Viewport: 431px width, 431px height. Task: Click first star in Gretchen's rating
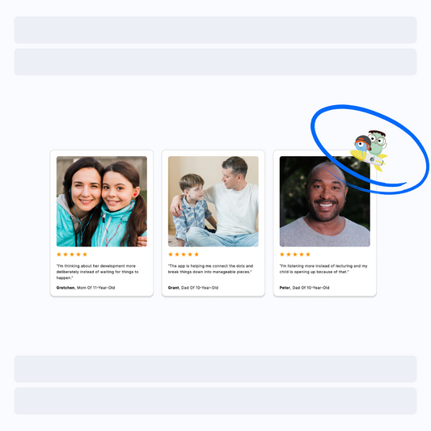[59, 254]
